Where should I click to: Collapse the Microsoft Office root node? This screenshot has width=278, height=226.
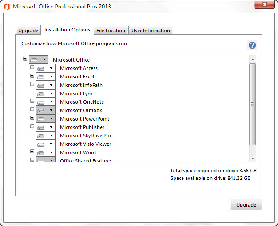tap(25, 58)
